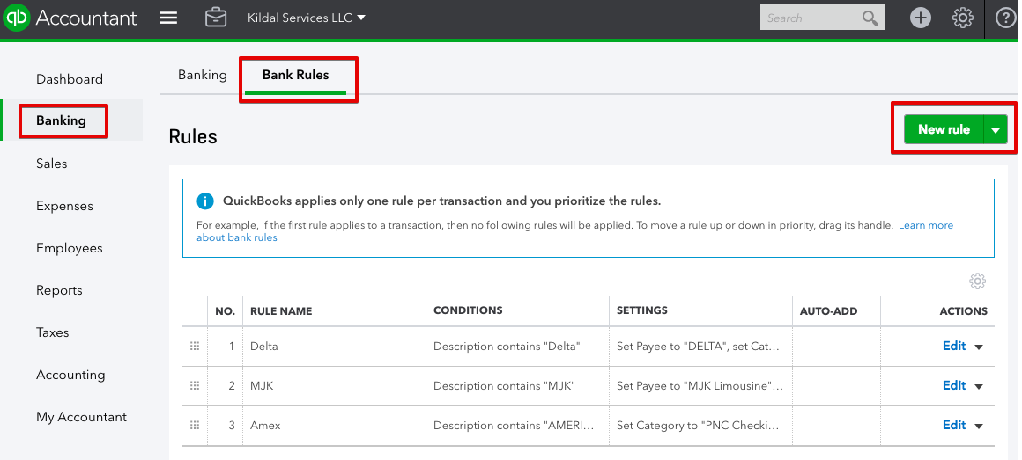The width and height of the screenshot is (1022, 460).
Task: Open actions dropdown arrow for MJK rule
Action: coord(979,387)
